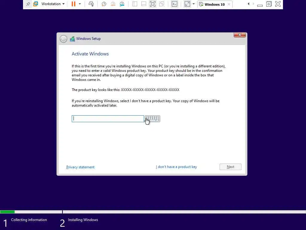This screenshot has height=230, width=306.
Task: Open the snapshot manager
Action: coord(122,4)
